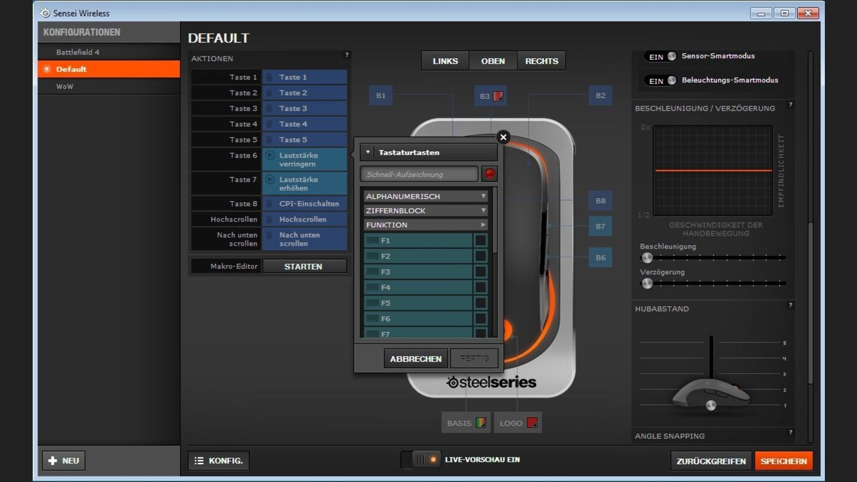Viewport: 857px width, 482px height.
Task: Select the B1 button label on the mouse
Action: 381,95
